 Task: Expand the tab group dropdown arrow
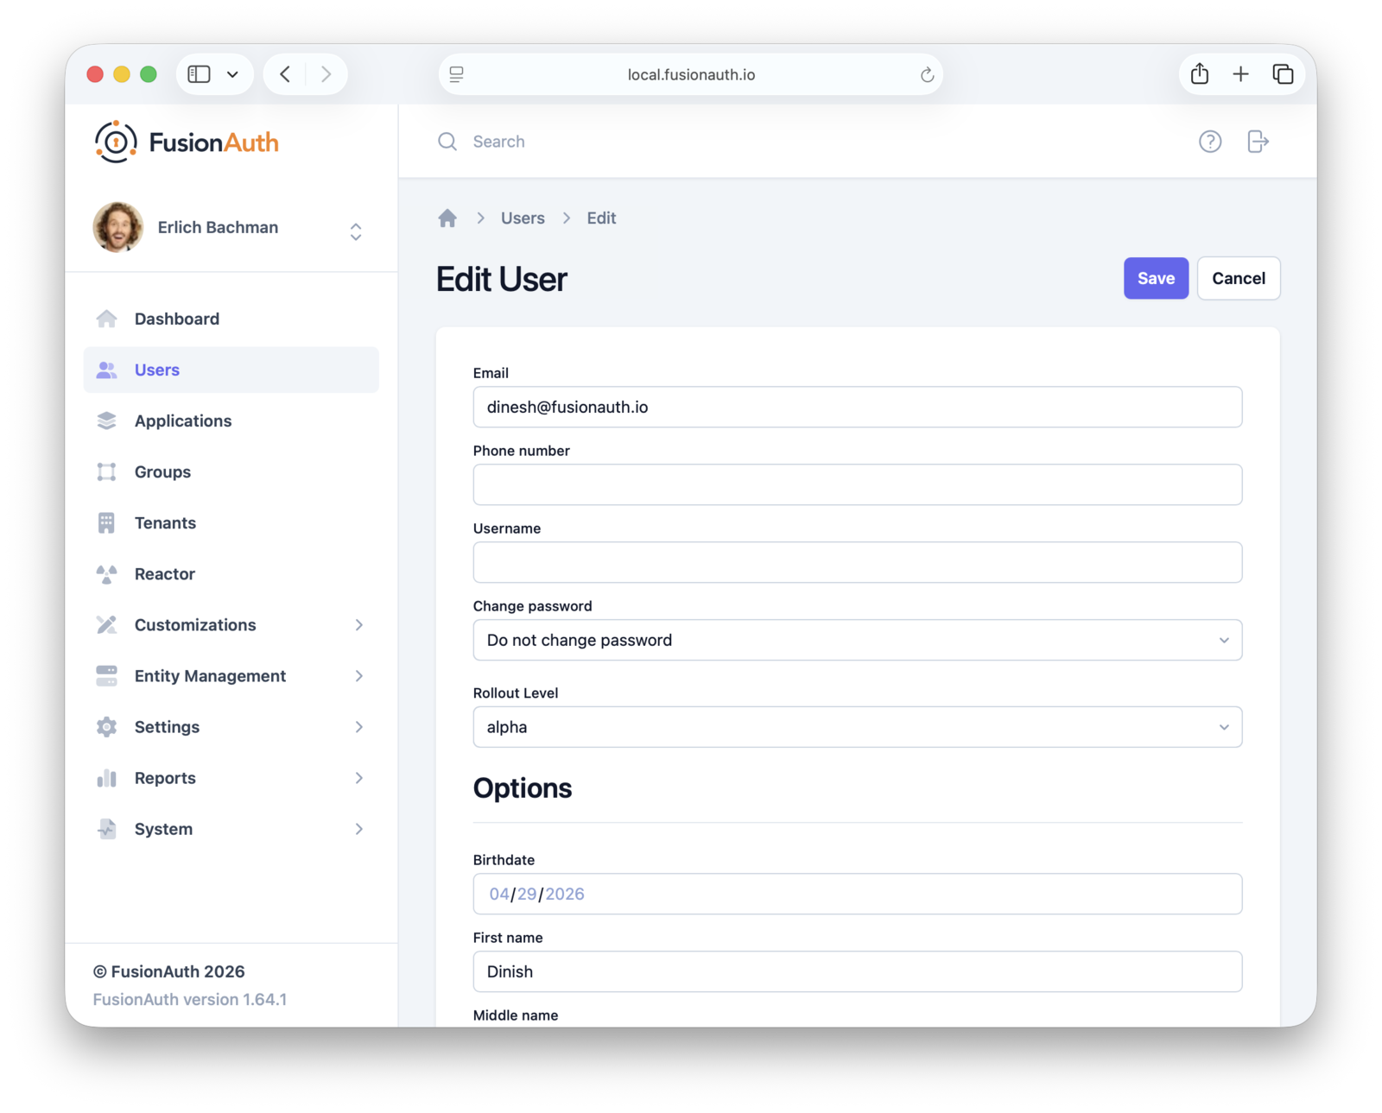coord(232,74)
